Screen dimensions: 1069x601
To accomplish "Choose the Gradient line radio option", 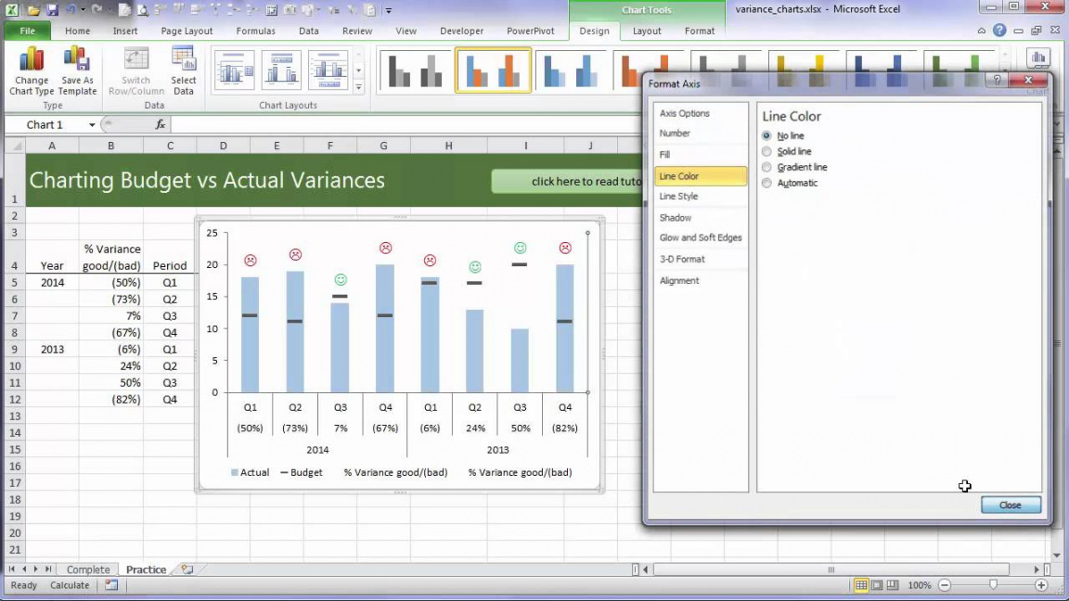I will tap(766, 167).
